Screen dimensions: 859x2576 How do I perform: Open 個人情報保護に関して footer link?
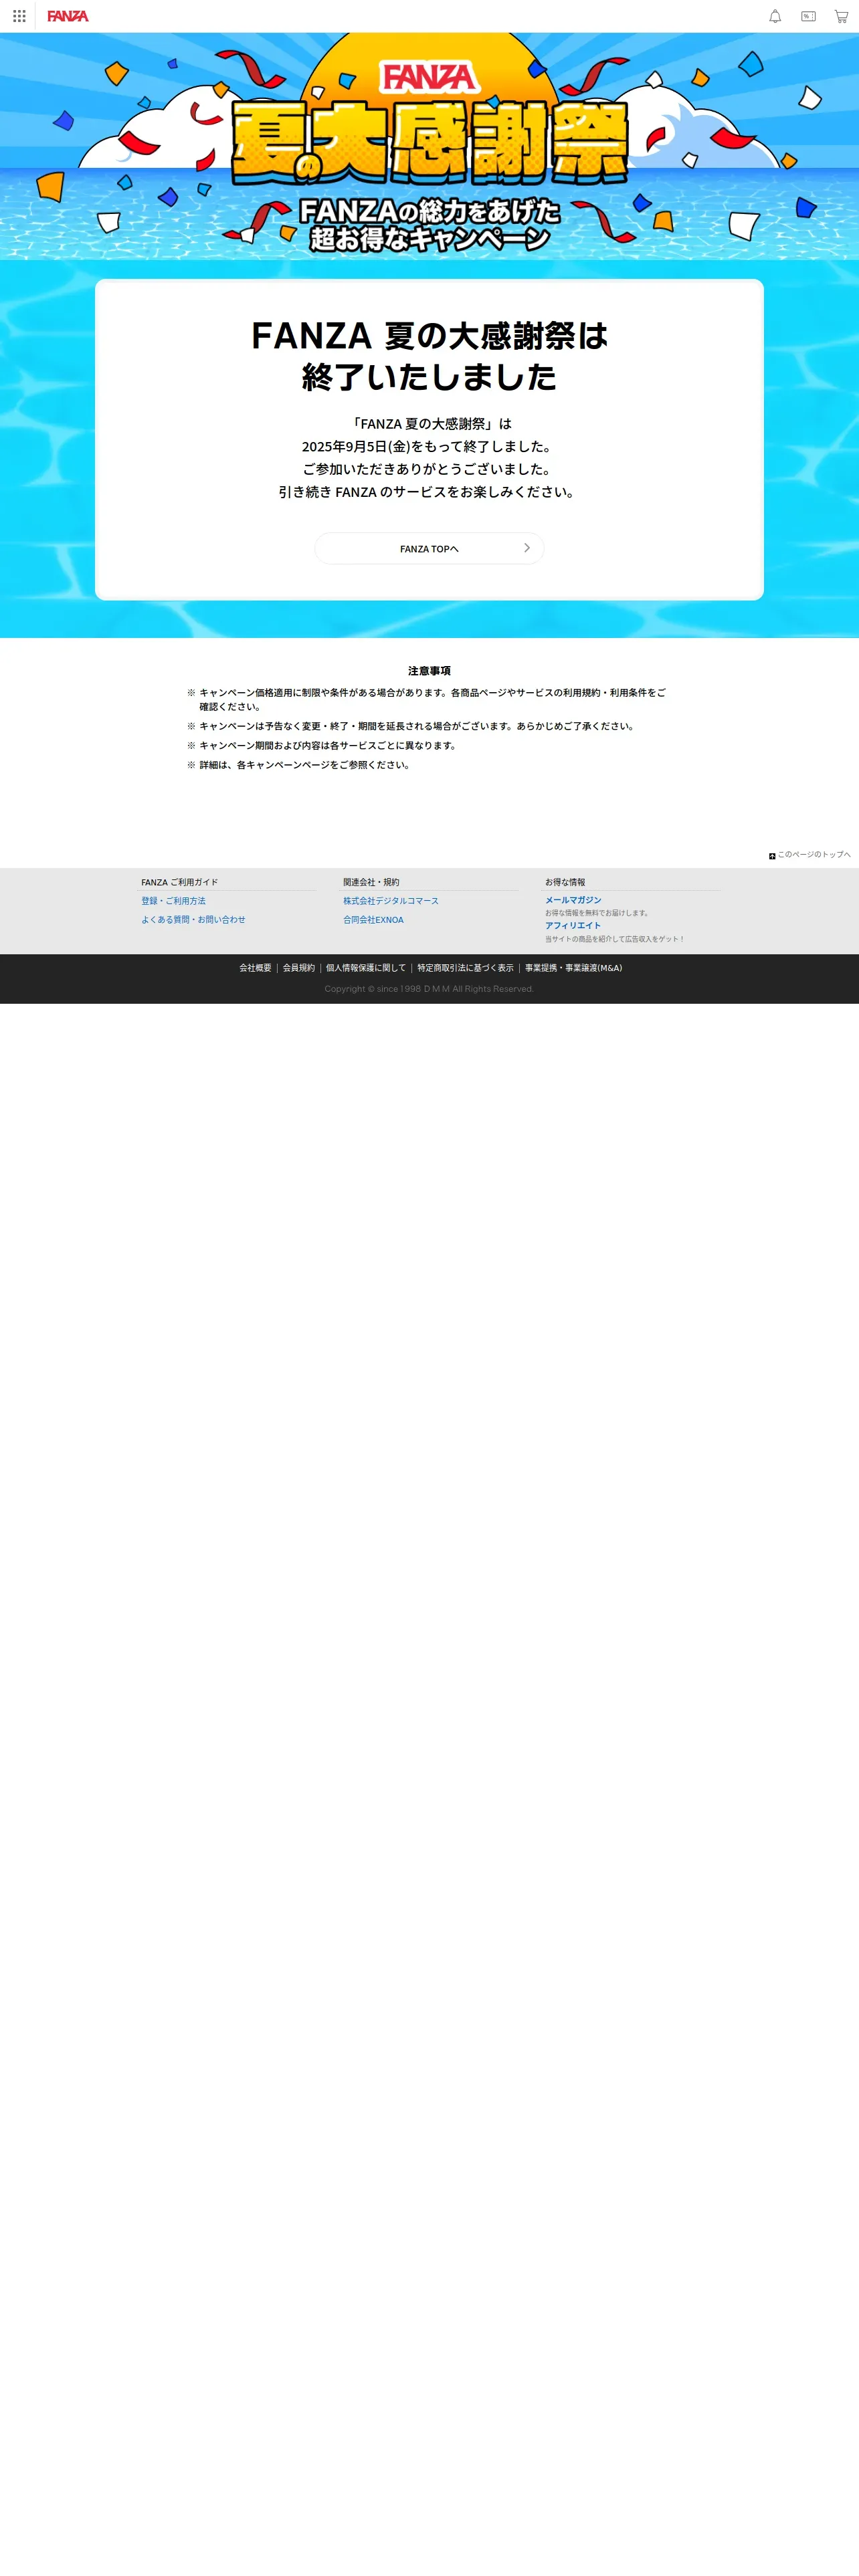pyautogui.click(x=366, y=968)
